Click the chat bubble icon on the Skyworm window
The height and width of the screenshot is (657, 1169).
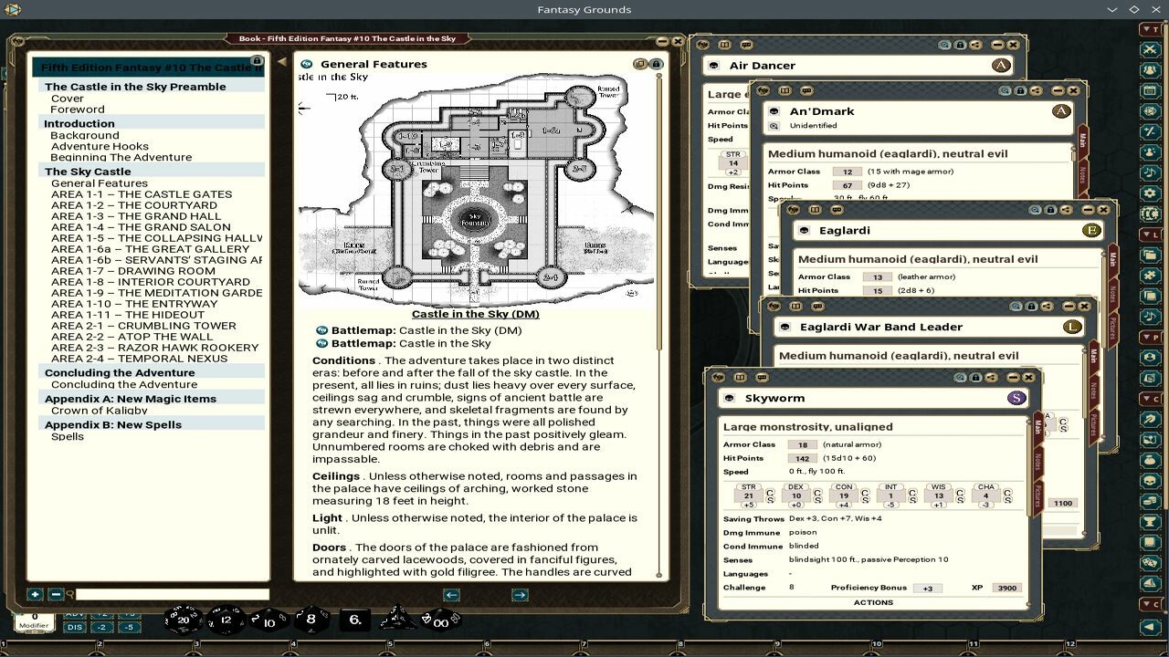click(x=762, y=377)
